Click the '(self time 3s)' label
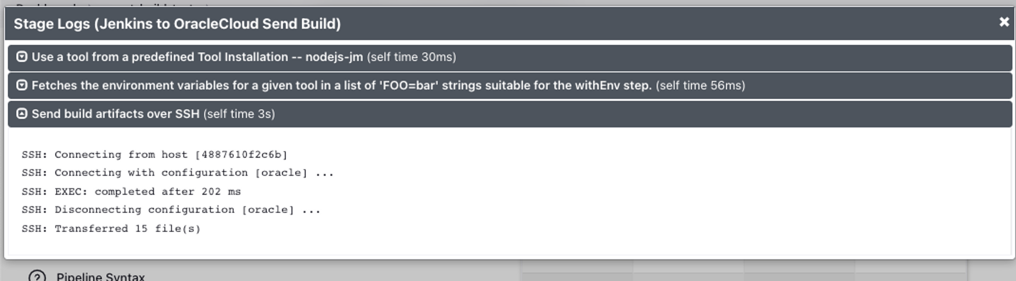This screenshot has width=1016, height=281. click(239, 114)
